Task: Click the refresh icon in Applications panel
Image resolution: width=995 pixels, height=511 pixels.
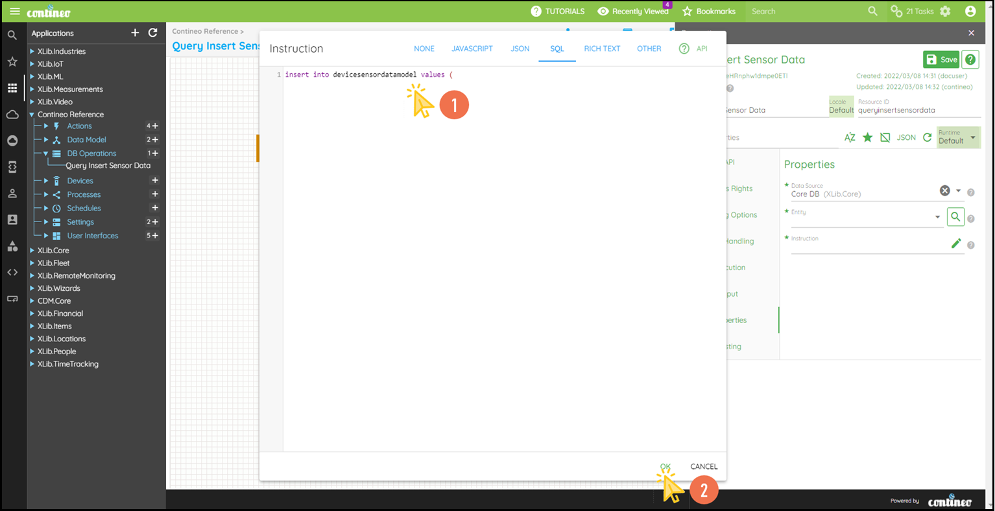Action: [x=153, y=33]
